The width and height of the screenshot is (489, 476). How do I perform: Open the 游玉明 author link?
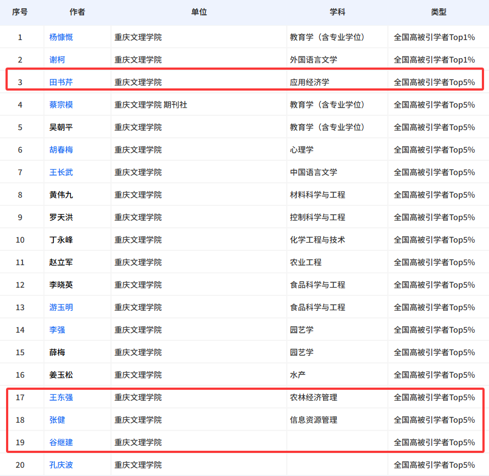(x=60, y=307)
